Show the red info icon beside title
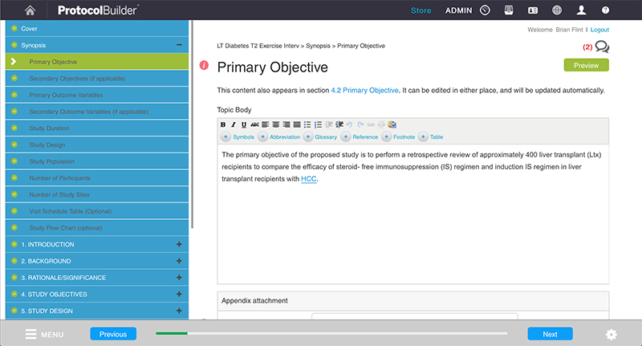Image resolution: width=642 pixels, height=346 pixels. tap(204, 65)
